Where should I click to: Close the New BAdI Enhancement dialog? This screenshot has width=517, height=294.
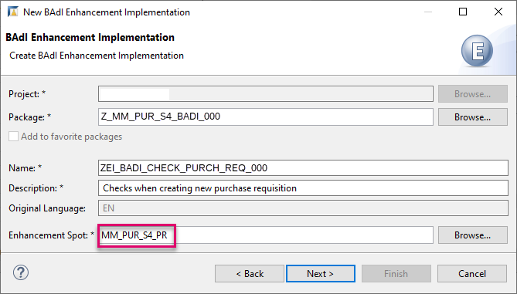pyautogui.click(x=498, y=12)
